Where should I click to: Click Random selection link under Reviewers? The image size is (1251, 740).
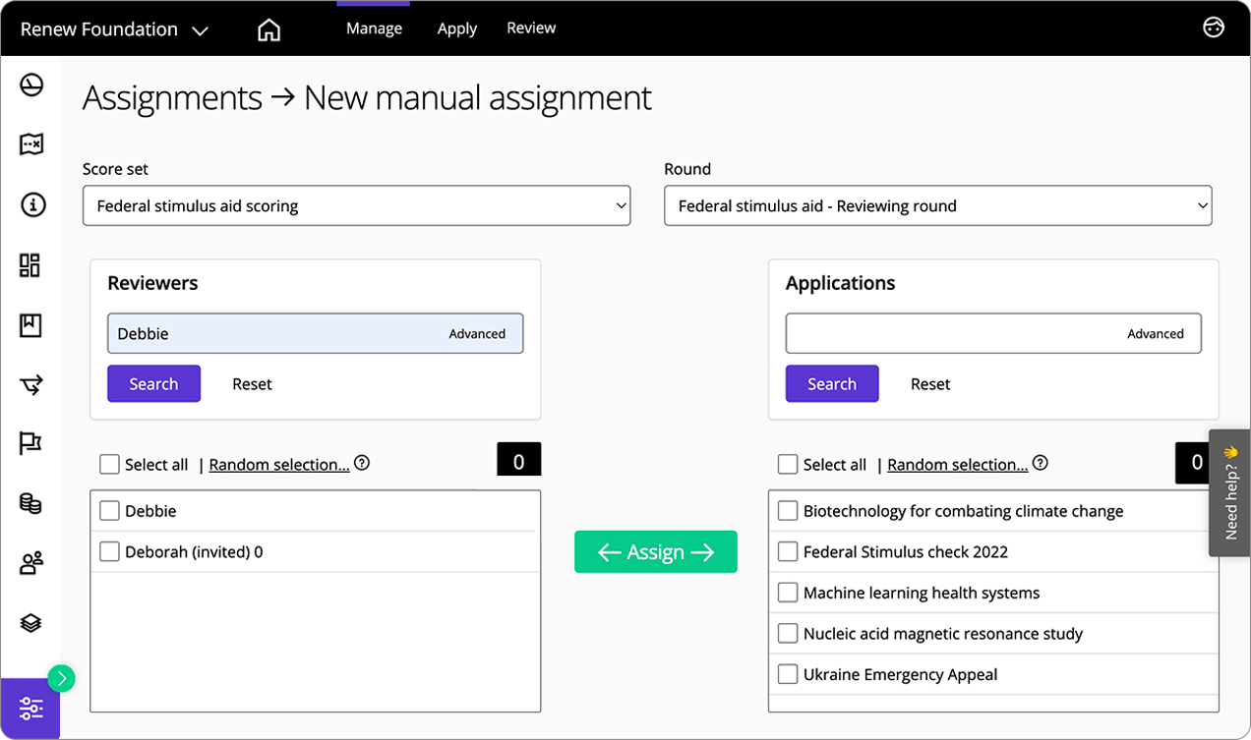pos(279,465)
